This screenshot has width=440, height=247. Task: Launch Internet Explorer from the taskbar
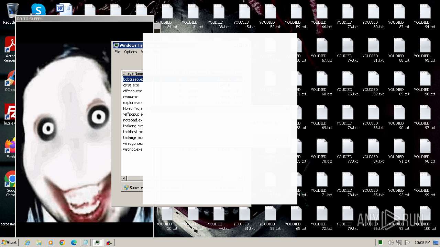pos(27,243)
